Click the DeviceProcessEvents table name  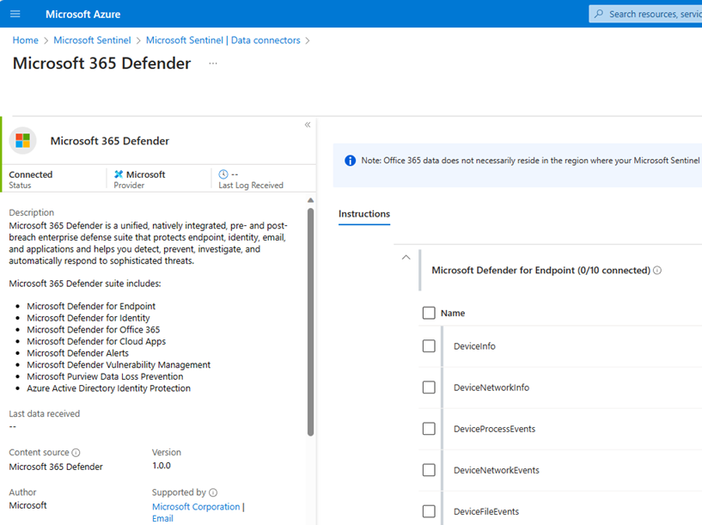[x=494, y=429]
